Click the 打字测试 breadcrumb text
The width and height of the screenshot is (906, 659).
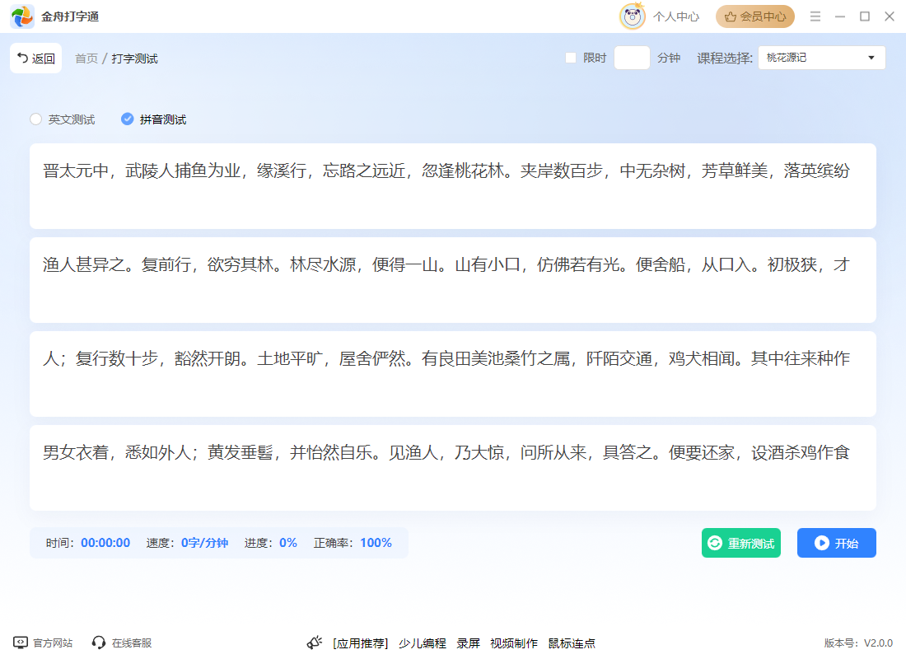click(x=134, y=58)
